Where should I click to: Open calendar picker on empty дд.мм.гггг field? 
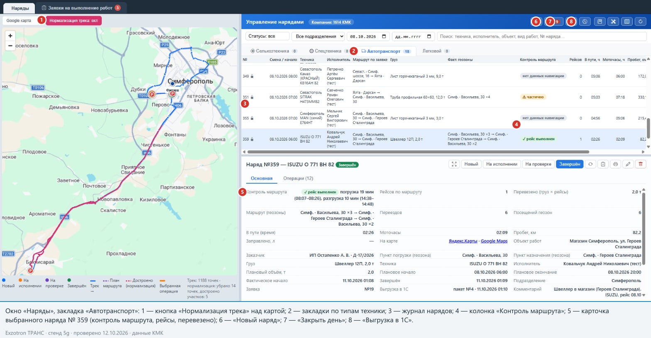(x=429, y=36)
